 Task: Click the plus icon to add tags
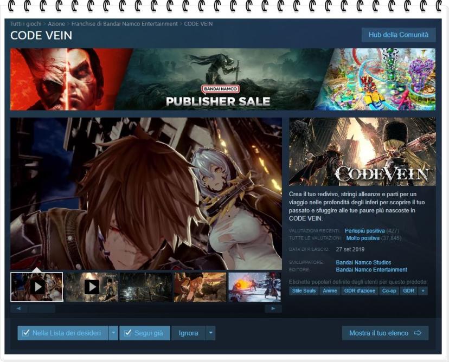(423, 291)
